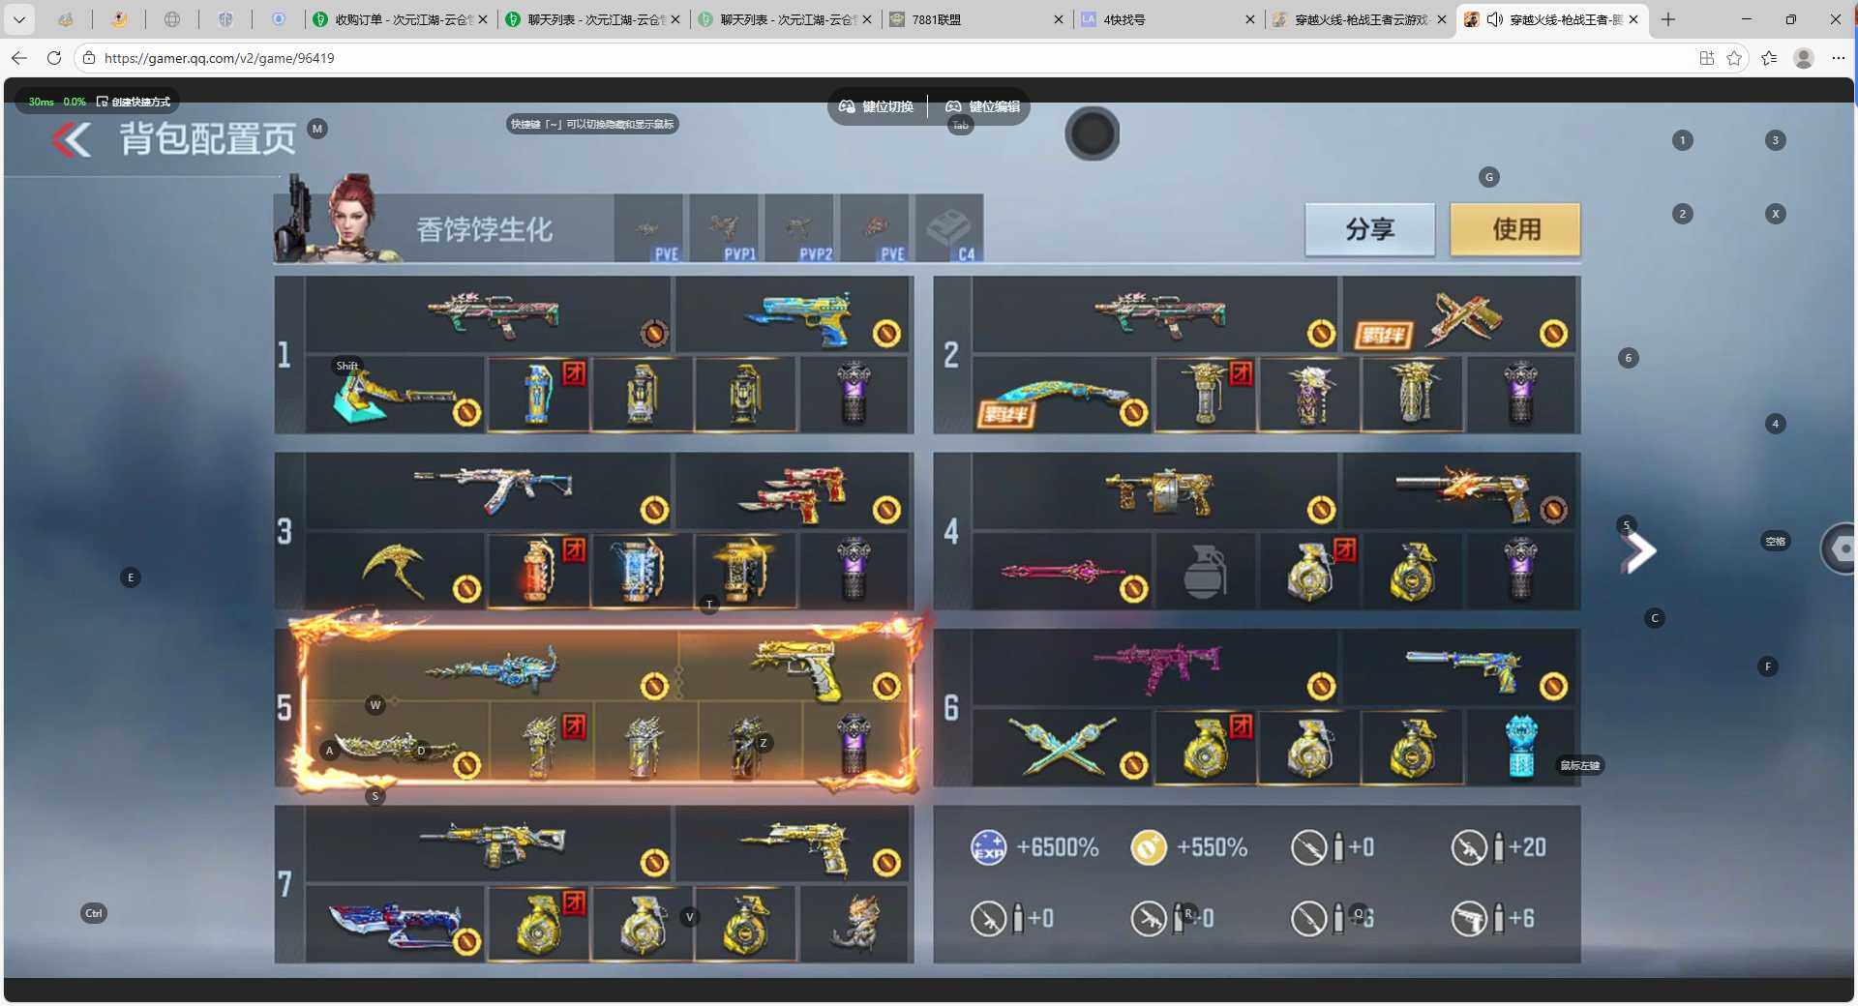Click the grey grenade slot in loadout 4

pos(1205,571)
